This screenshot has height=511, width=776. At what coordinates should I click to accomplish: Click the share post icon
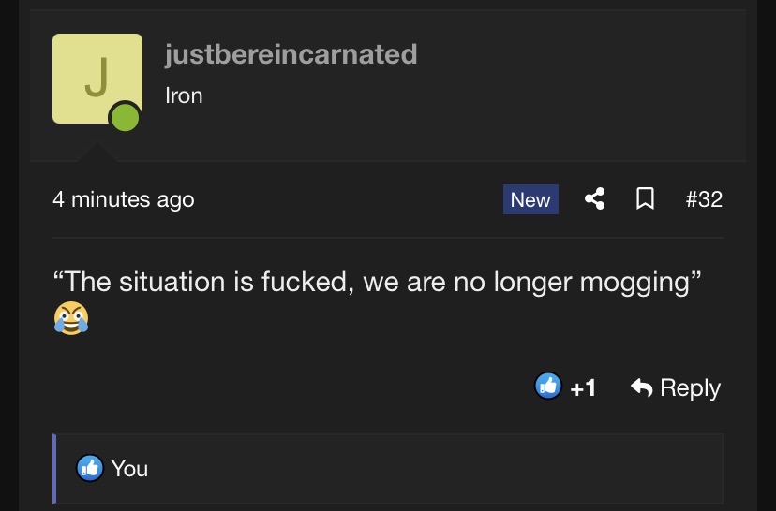[594, 199]
